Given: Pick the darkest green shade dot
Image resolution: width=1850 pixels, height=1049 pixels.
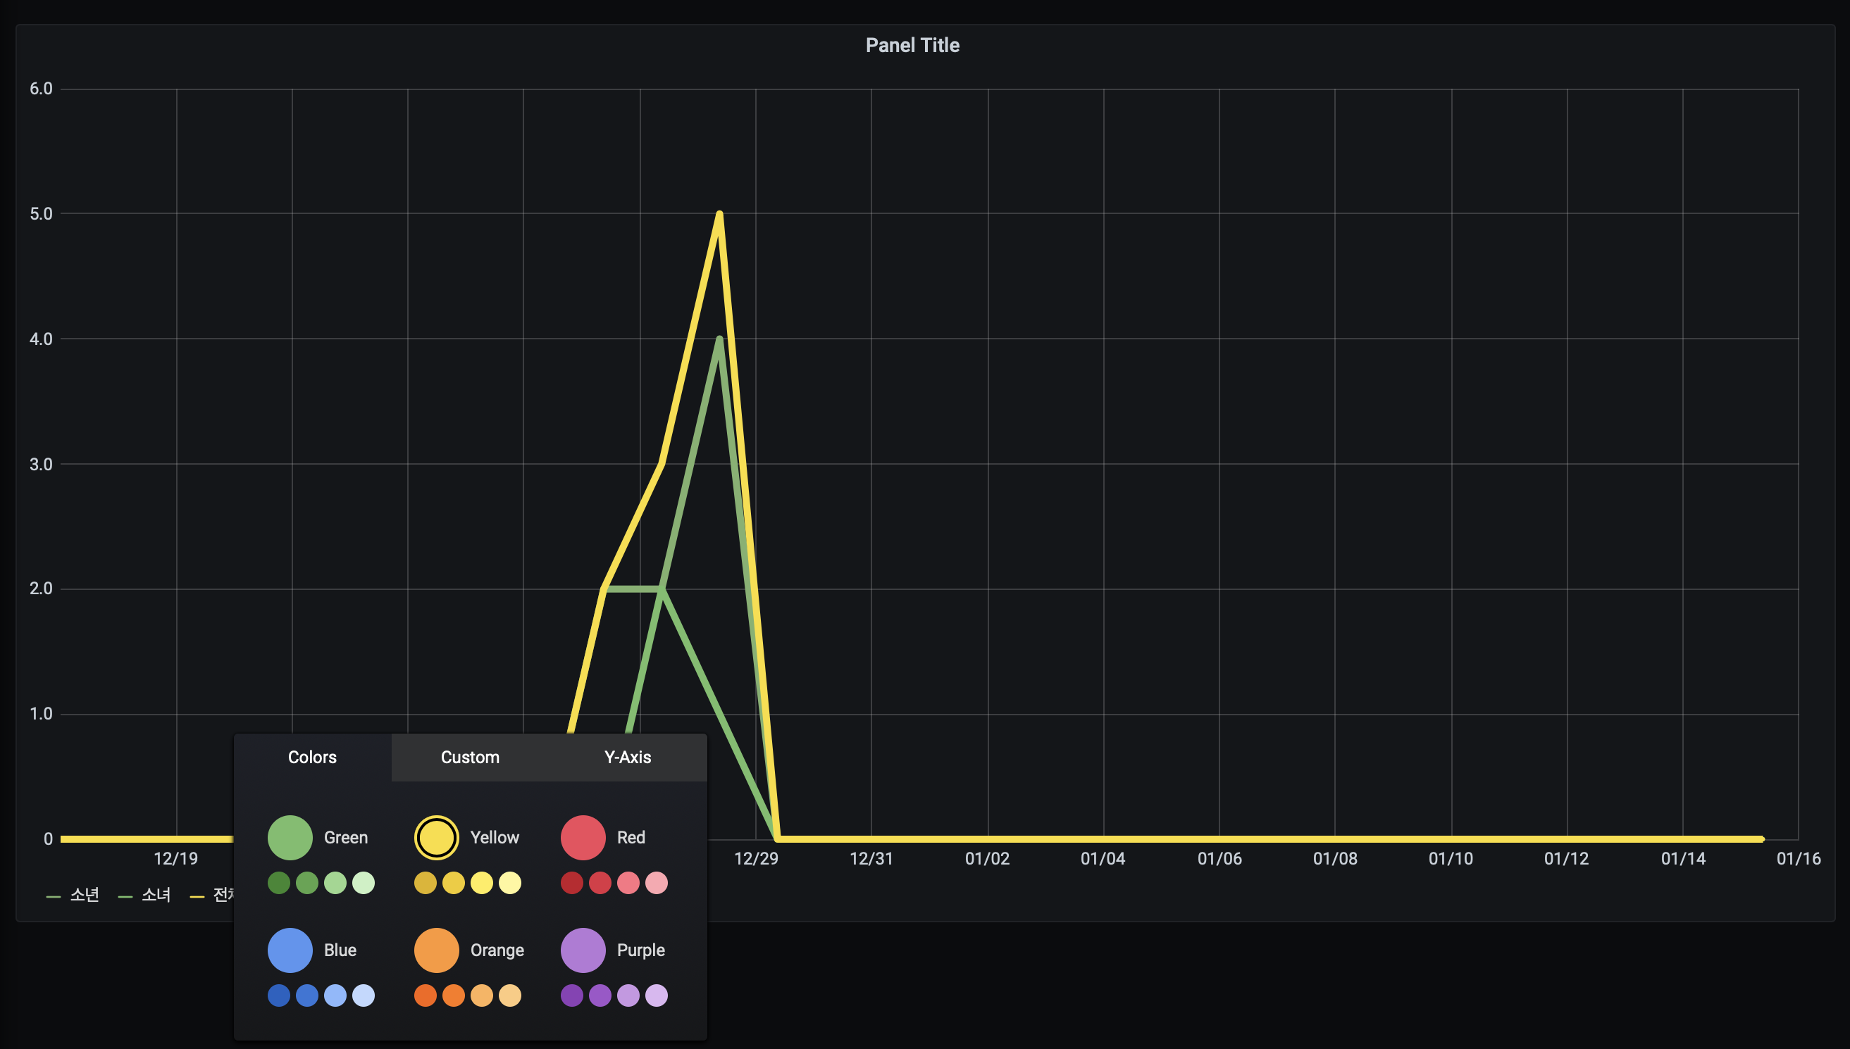Looking at the screenshot, I should 279,883.
